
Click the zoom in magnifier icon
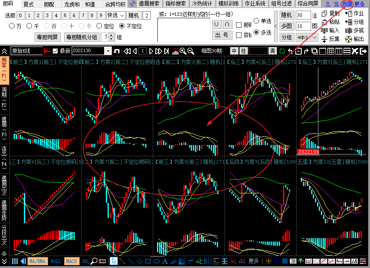tap(183, 51)
